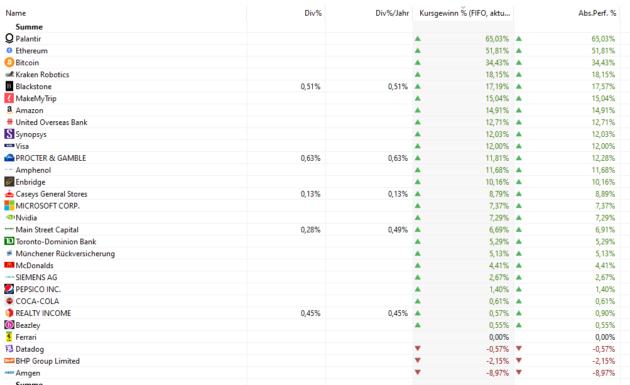630x385 pixels.
Task: Click Main Street Capital Div%/Jahr 0,49%
Action: tap(398, 229)
